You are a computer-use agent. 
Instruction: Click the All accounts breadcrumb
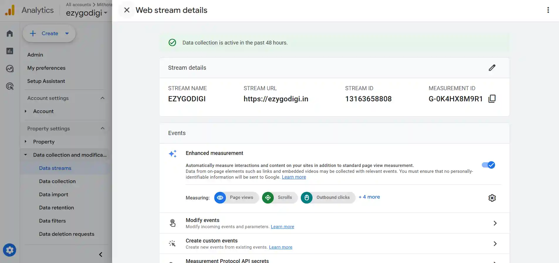pyautogui.click(x=78, y=5)
